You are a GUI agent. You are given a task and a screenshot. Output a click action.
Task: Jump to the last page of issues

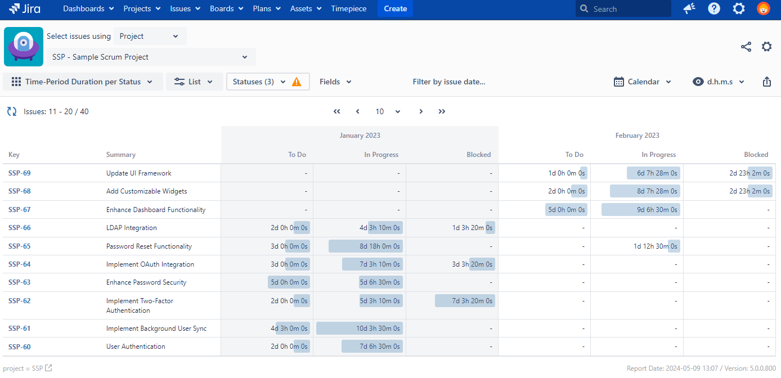point(442,111)
